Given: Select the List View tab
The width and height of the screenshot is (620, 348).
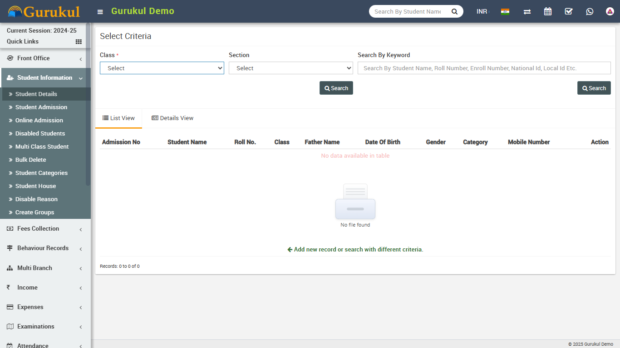Looking at the screenshot, I should [x=118, y=118].
